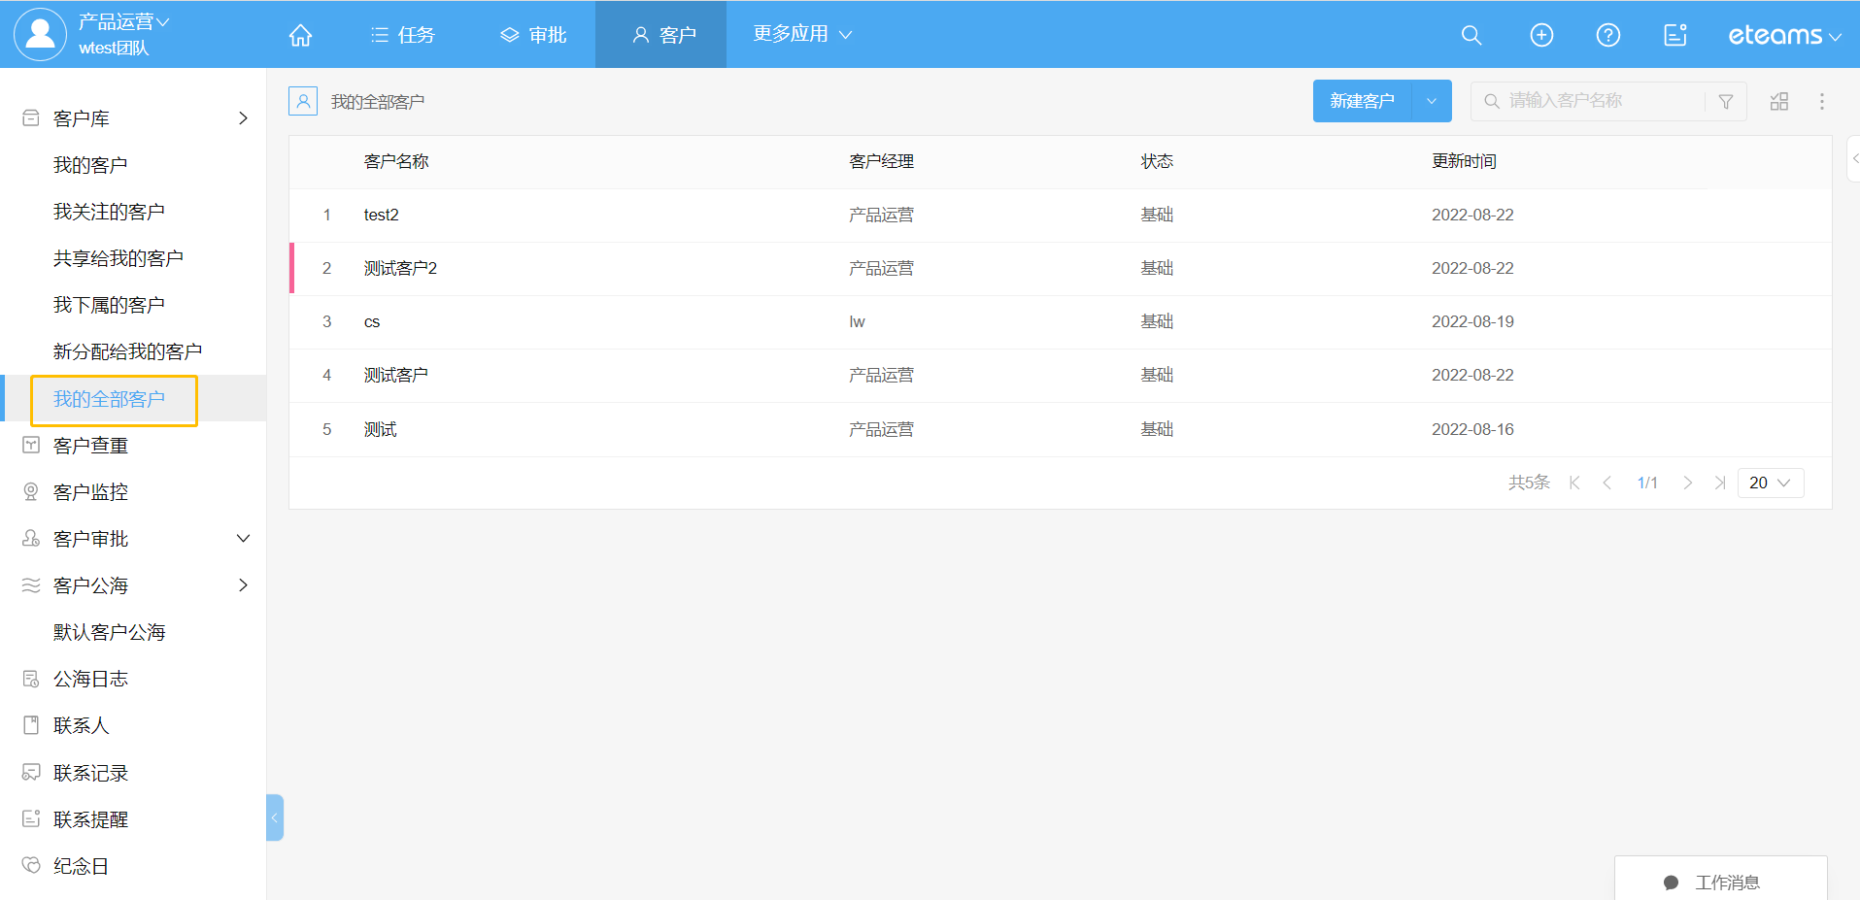Click the notes list icon beside eteams
This screenshot has height=900, width=1860.
click(1674, 35)
